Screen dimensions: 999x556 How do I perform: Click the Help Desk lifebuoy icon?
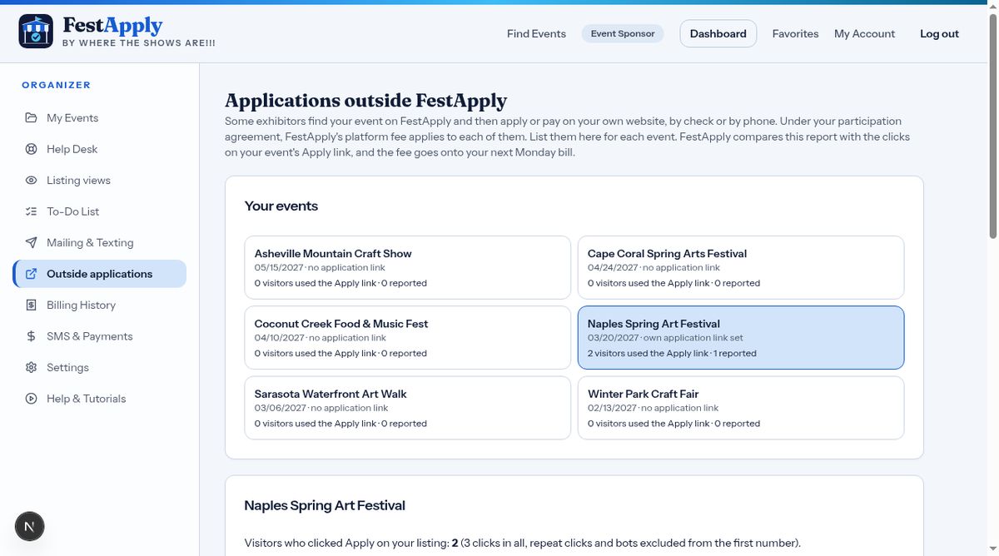[x=31, y=149]
